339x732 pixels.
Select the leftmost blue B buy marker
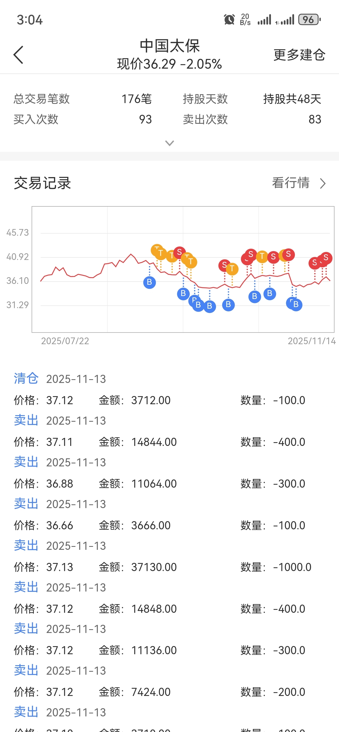tap(150, 282)
